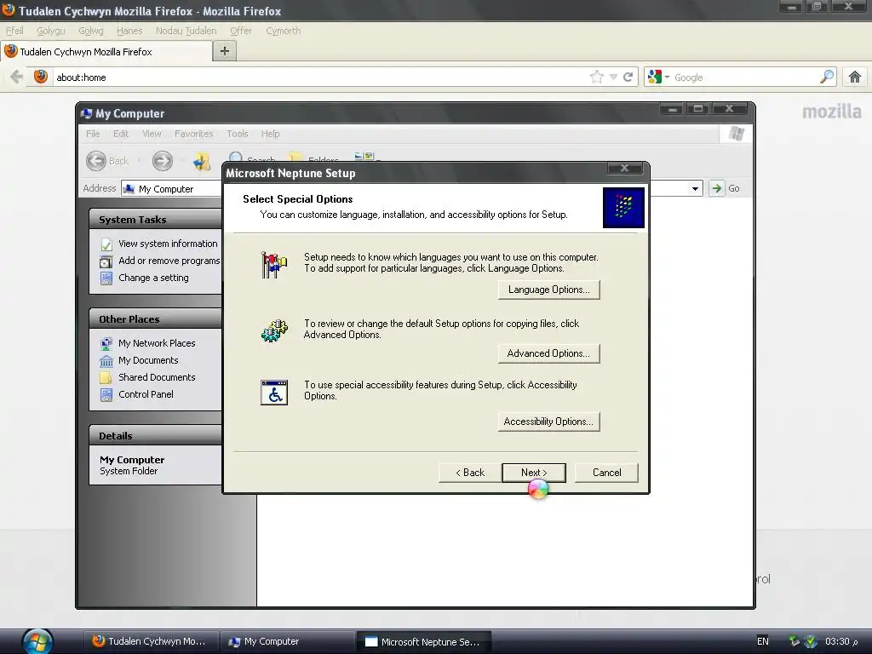
Task: Open My Network Places
Action: click(x=157, y=343)
